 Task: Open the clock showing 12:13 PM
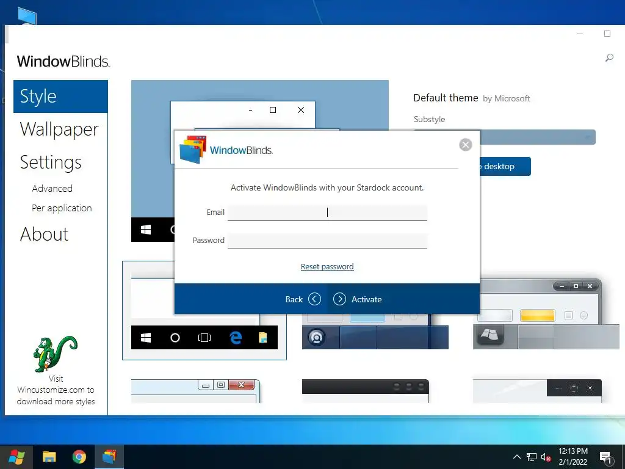[573, 457]
